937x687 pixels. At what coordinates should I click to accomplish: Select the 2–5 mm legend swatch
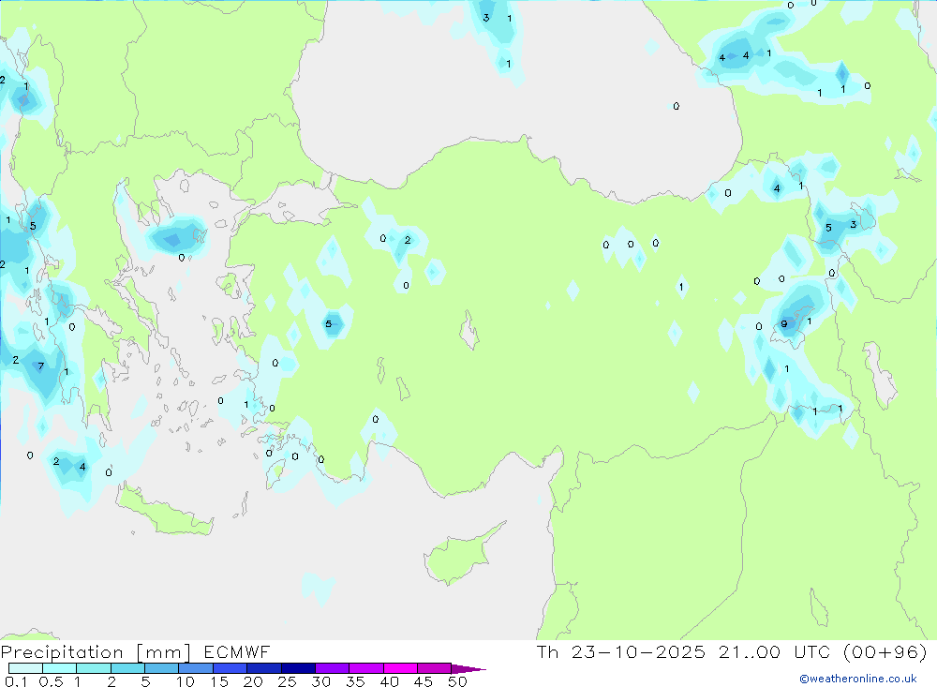click(x=127, y=668)
